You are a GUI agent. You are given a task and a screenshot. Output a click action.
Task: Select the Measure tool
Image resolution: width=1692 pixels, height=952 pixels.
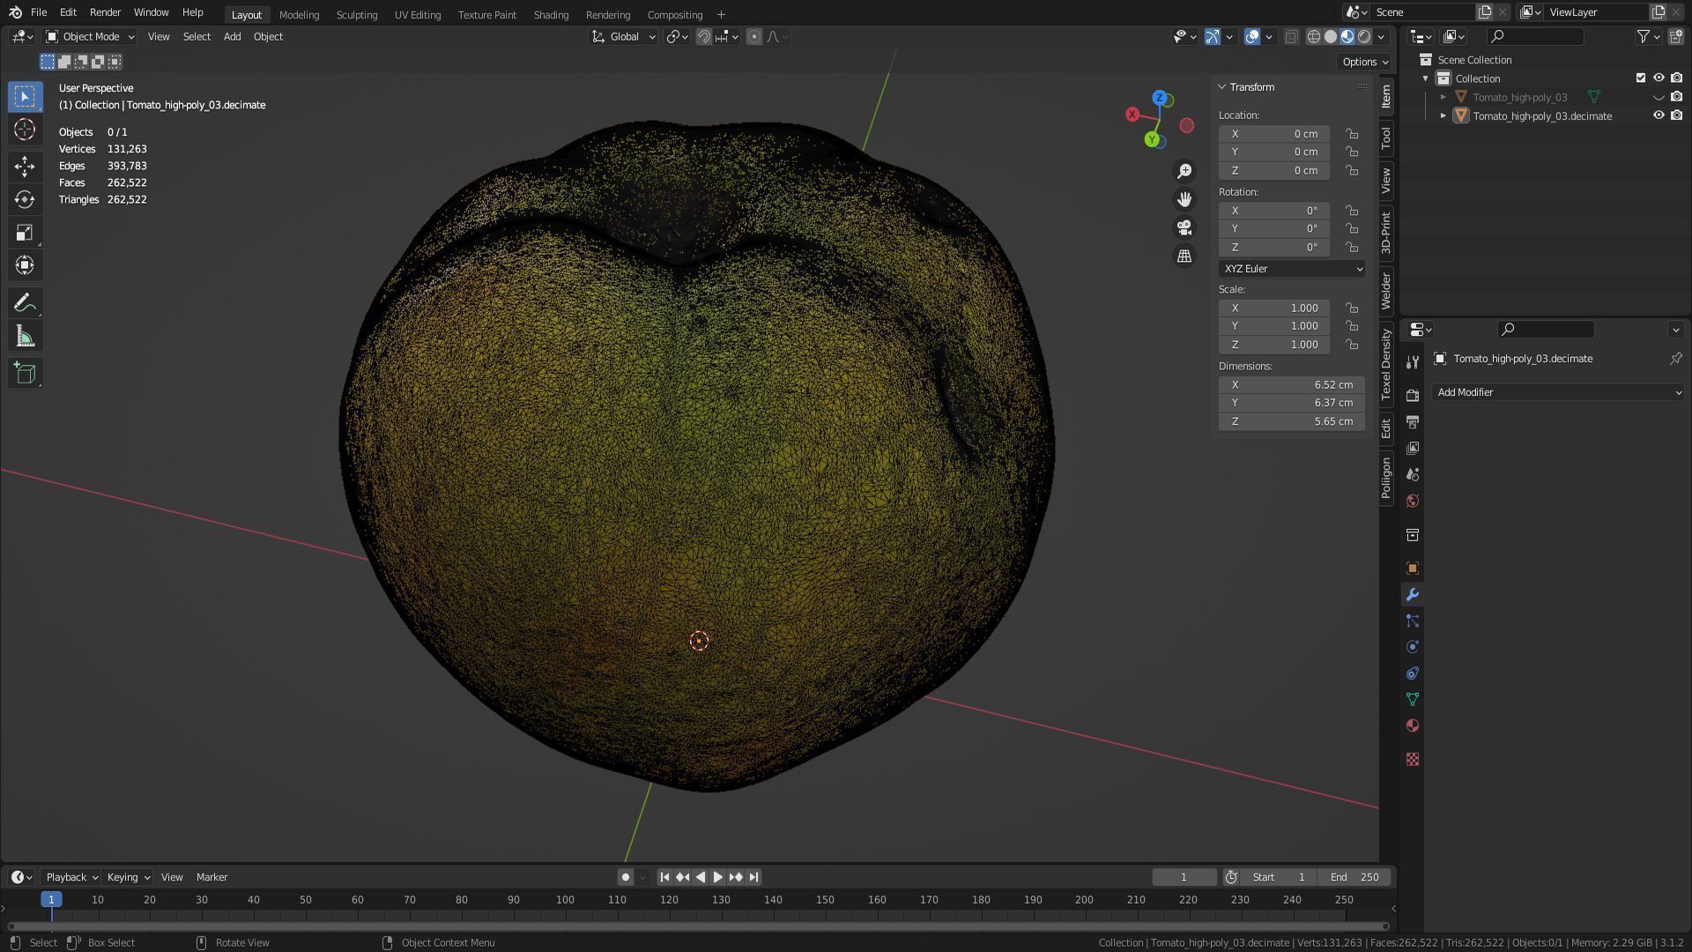point(25,337)
